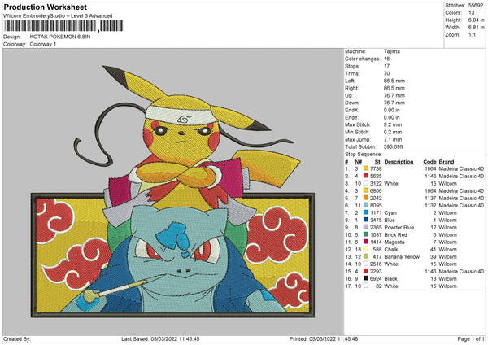Click the 'Colorway 1' value
Screen dimensions: 488x345
click(x=43, y=44)
